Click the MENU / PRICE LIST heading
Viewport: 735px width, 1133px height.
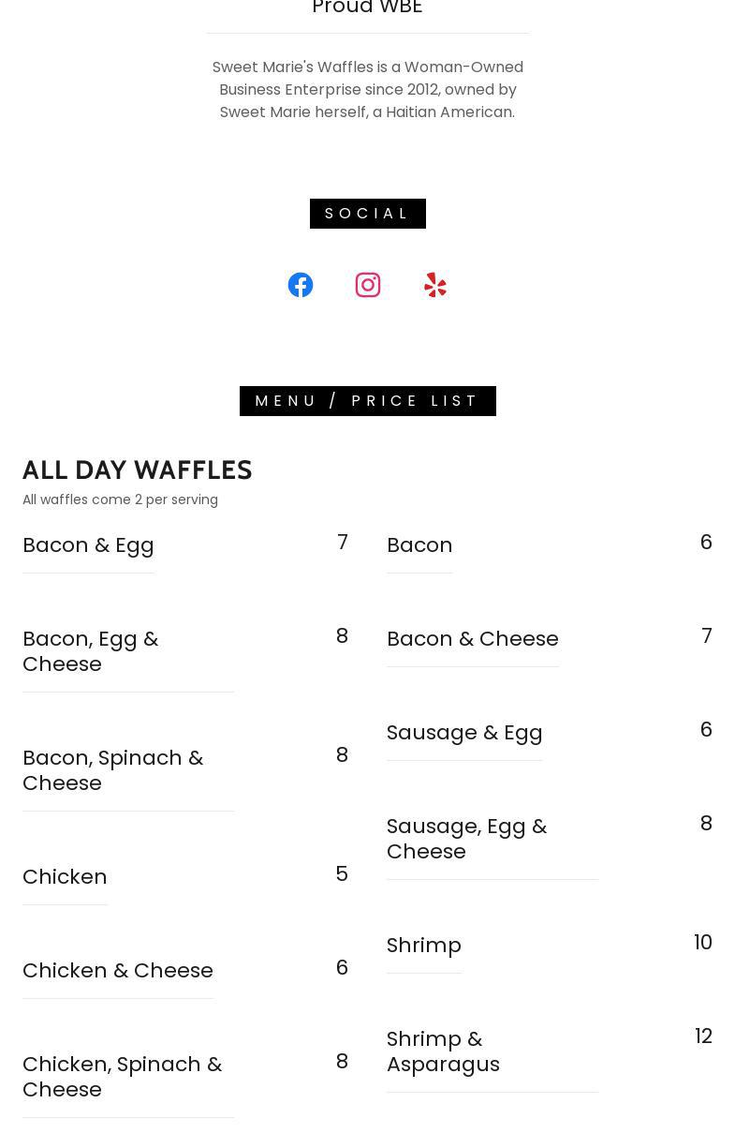point(368,401)
